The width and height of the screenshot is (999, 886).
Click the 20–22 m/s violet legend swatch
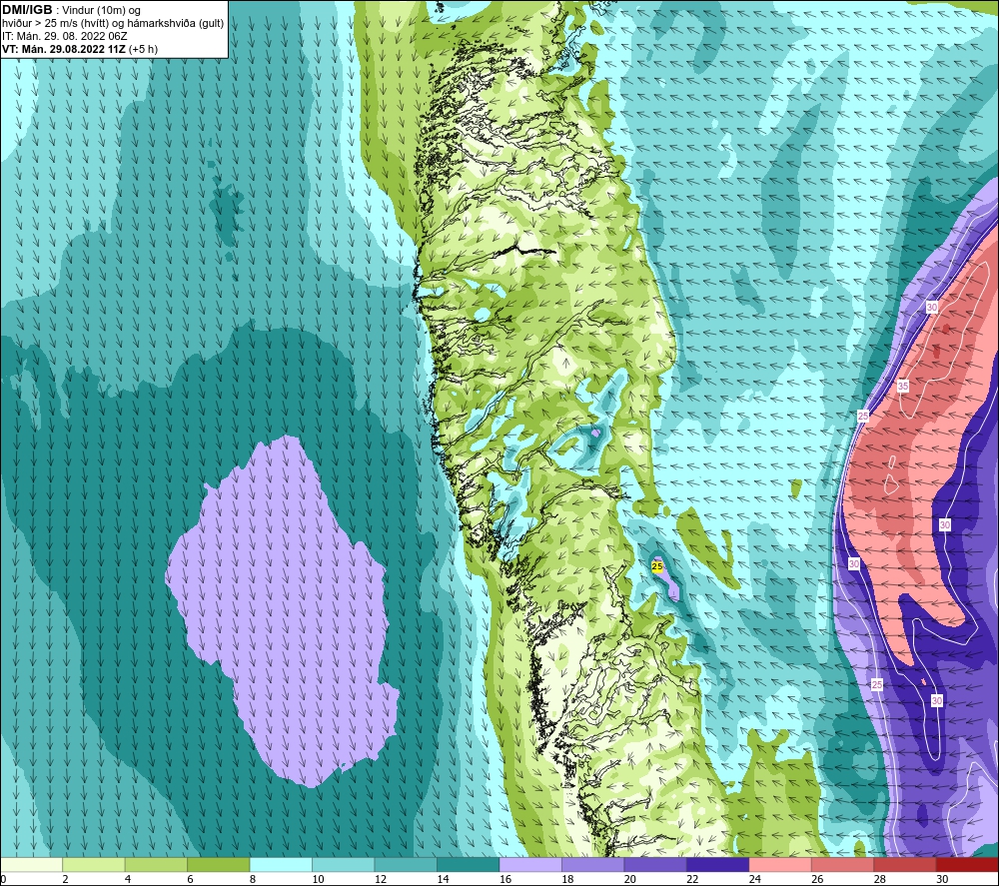click(655, 864)
